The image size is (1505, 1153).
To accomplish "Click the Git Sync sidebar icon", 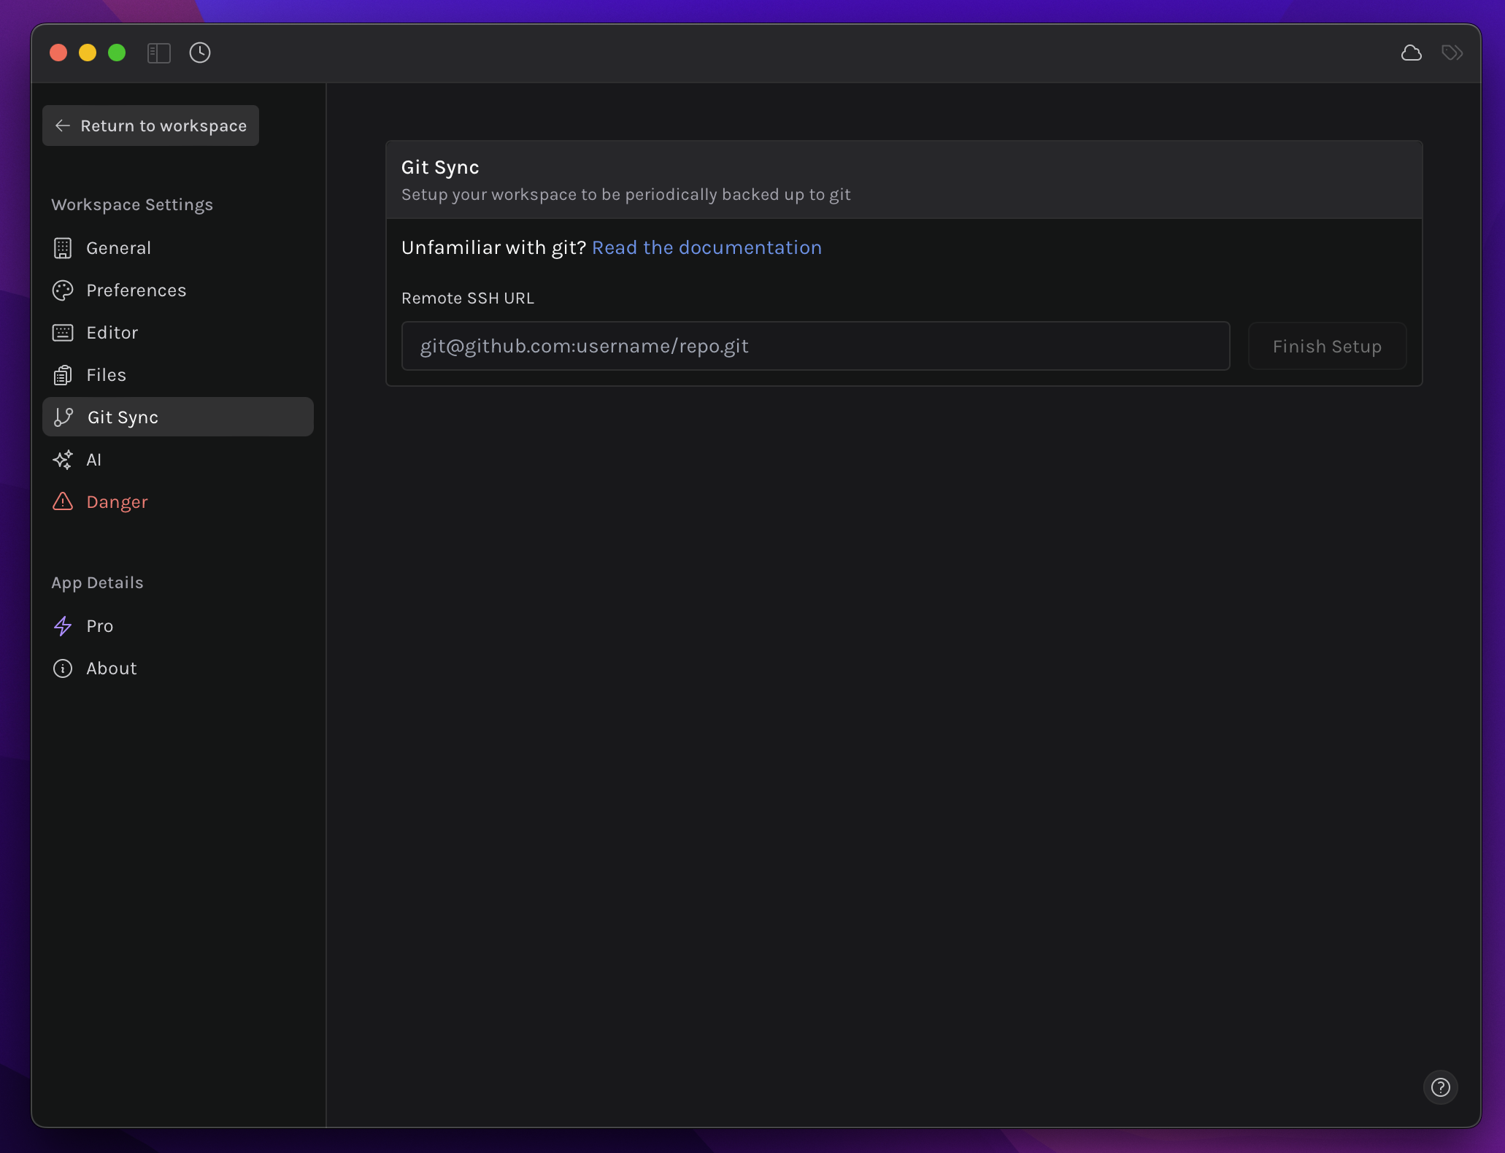I will 62,417.
